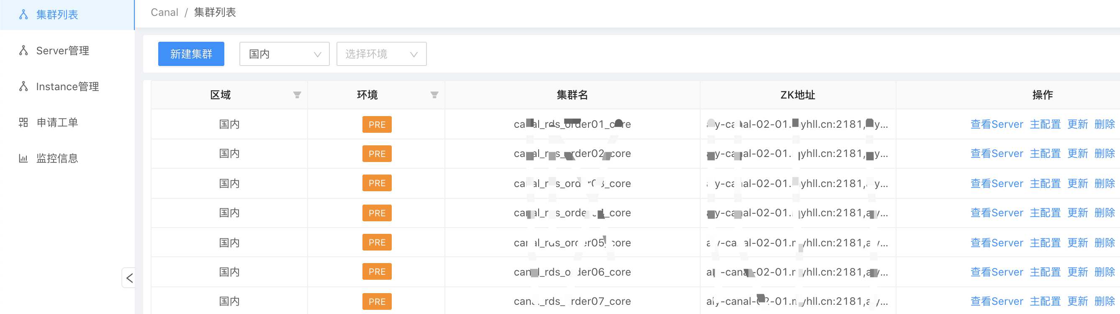Open 申请工单 menu item
This screenshot has width=1120, height=314.
[67, 123]
